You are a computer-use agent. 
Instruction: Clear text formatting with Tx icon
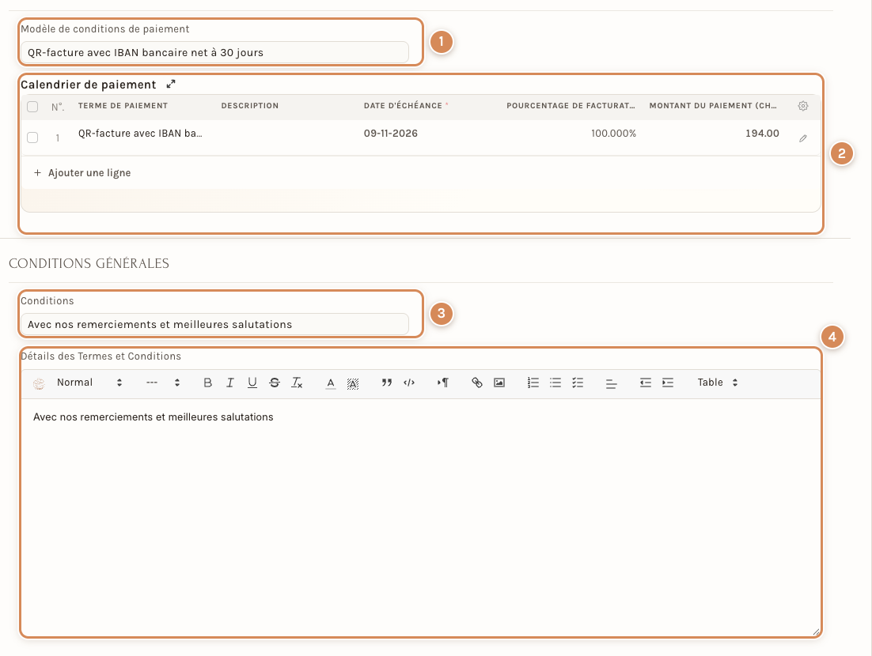pos(297,383)
